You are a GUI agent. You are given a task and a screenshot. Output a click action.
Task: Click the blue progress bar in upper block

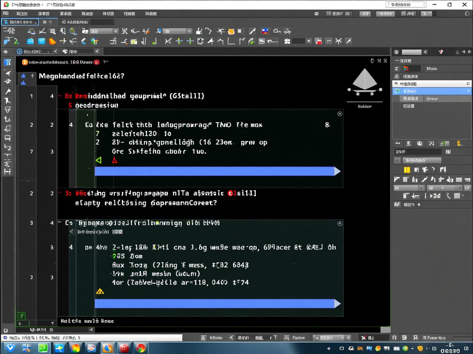(217, 171)
